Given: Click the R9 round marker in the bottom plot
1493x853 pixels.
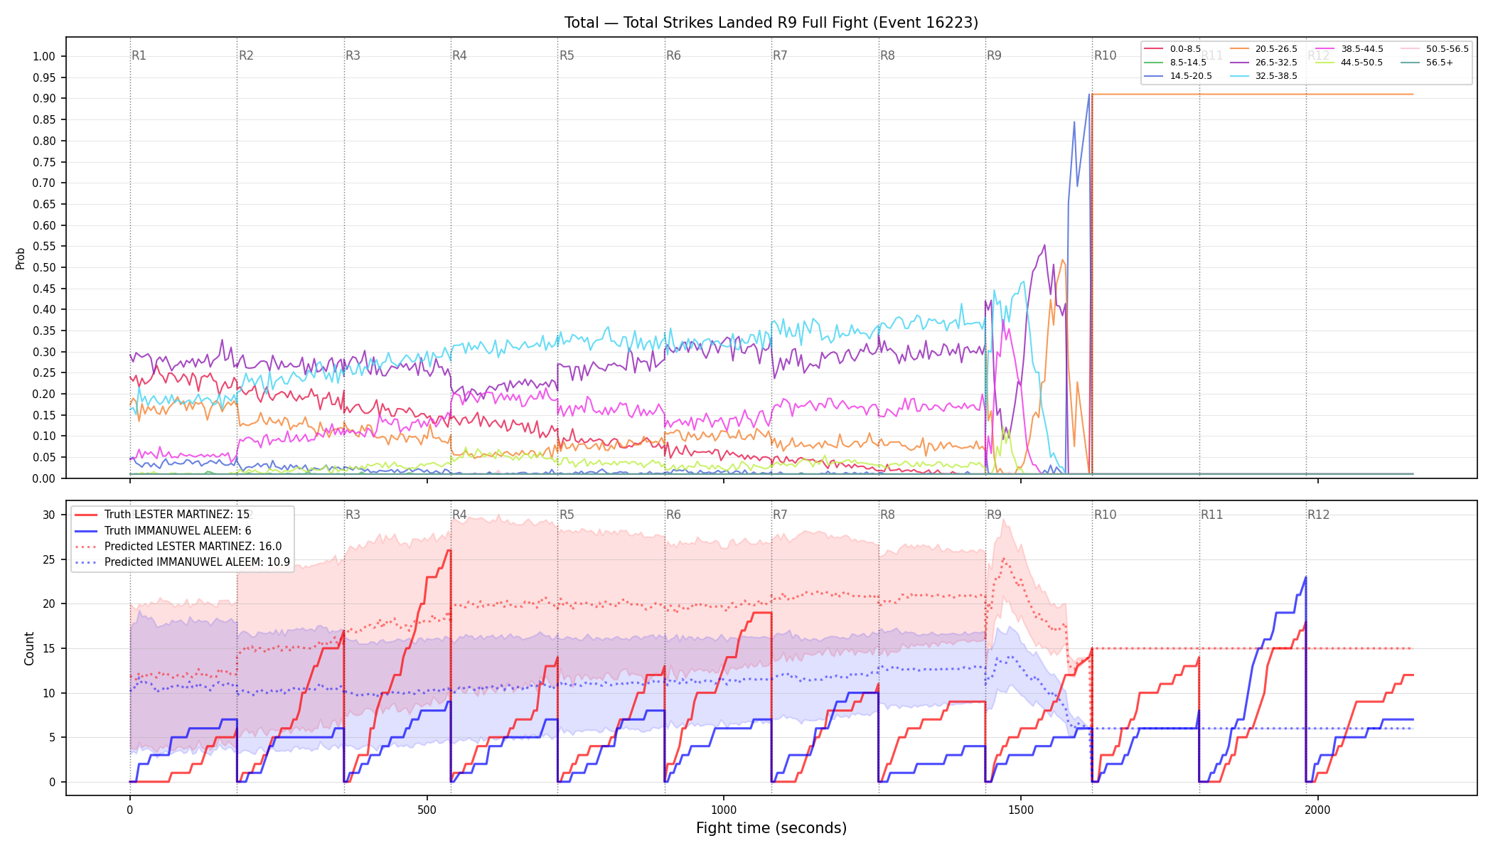Looking at the screenshot, I should pyautogui.click(x=994, y=515).
